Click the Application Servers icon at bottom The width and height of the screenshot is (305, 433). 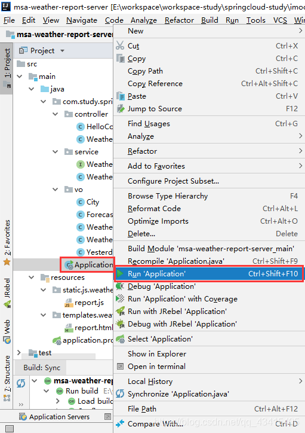coord(23,417)
